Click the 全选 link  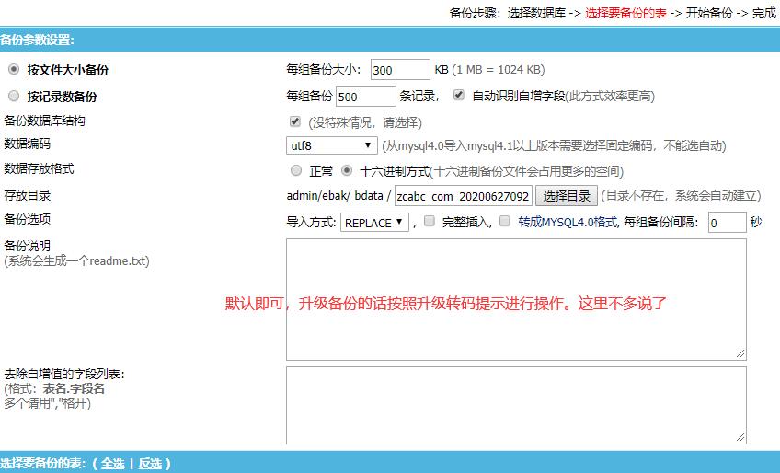click(x=112, y=464)
